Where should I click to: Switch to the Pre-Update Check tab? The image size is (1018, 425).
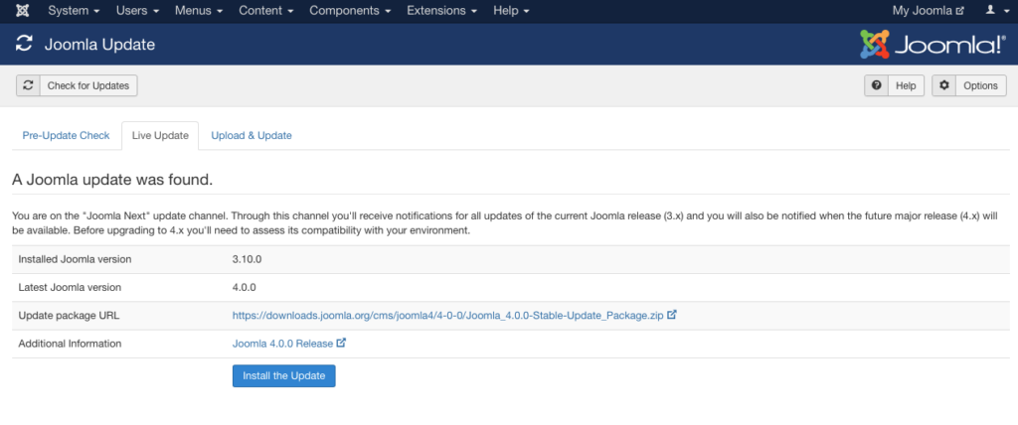click(66, 135)
